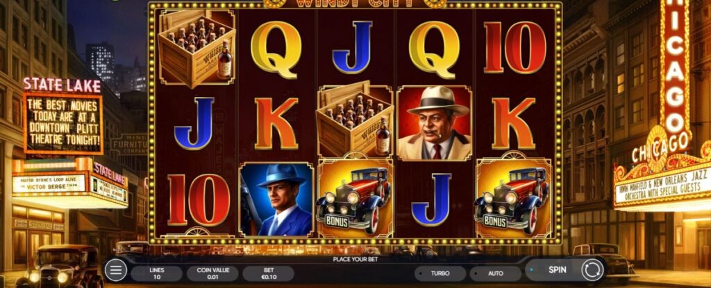Click the yellow Q on the second reel
Image resolution: width=711 pixels, height=288 pixels.
click(276, 49)
